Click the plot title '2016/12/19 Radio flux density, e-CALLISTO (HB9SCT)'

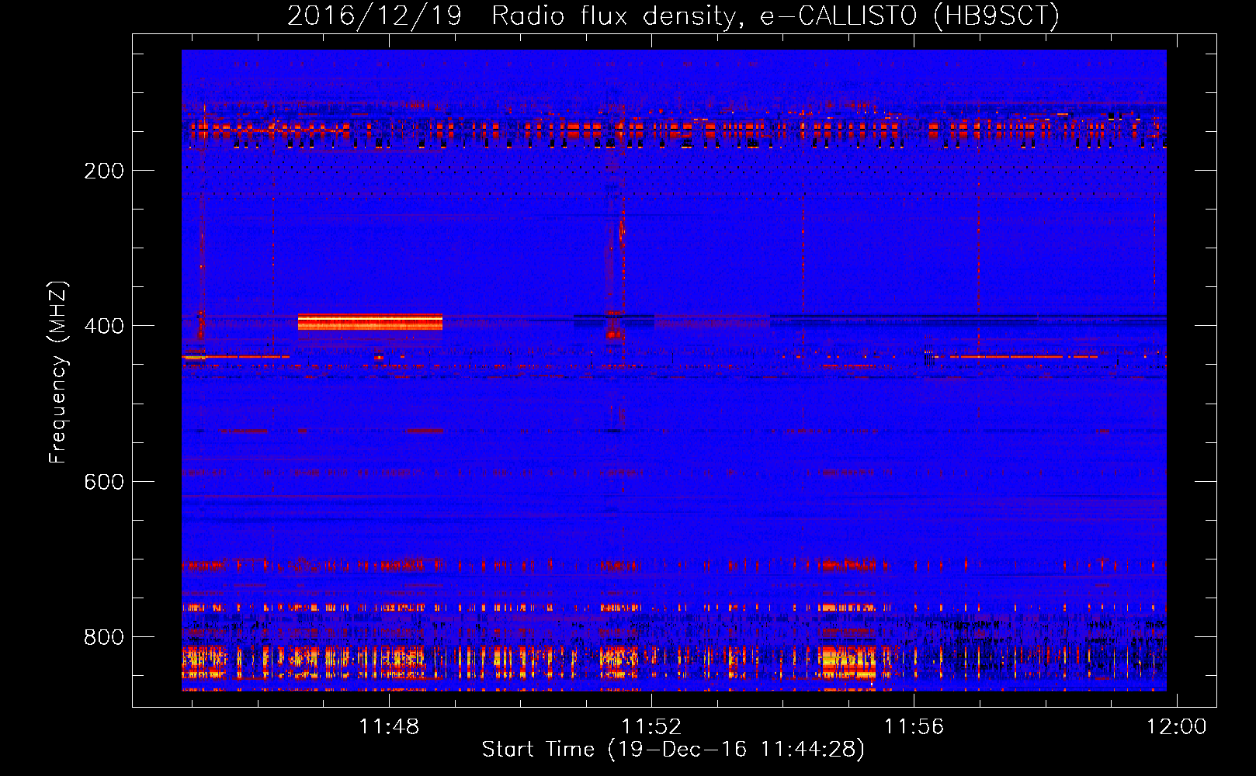coord(673,16)
